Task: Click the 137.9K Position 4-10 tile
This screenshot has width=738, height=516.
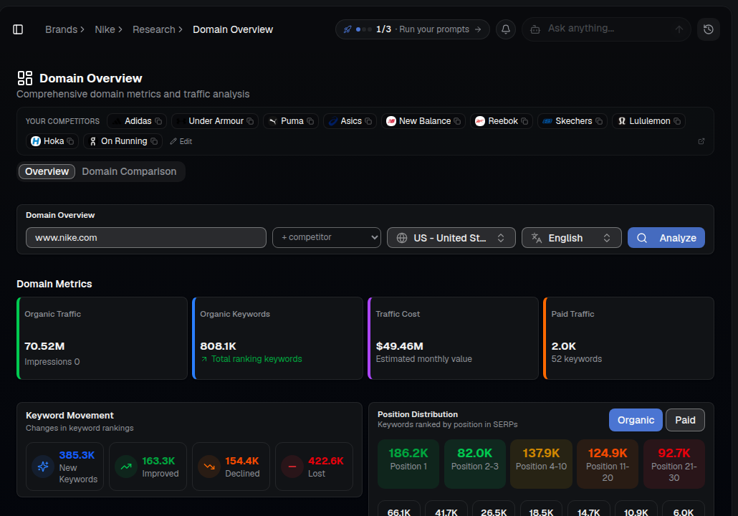Action: [541, 464]
